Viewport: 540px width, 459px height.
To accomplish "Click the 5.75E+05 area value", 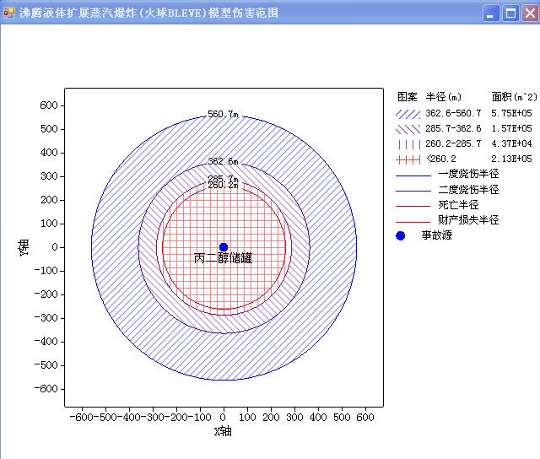I will coord(512,113).
